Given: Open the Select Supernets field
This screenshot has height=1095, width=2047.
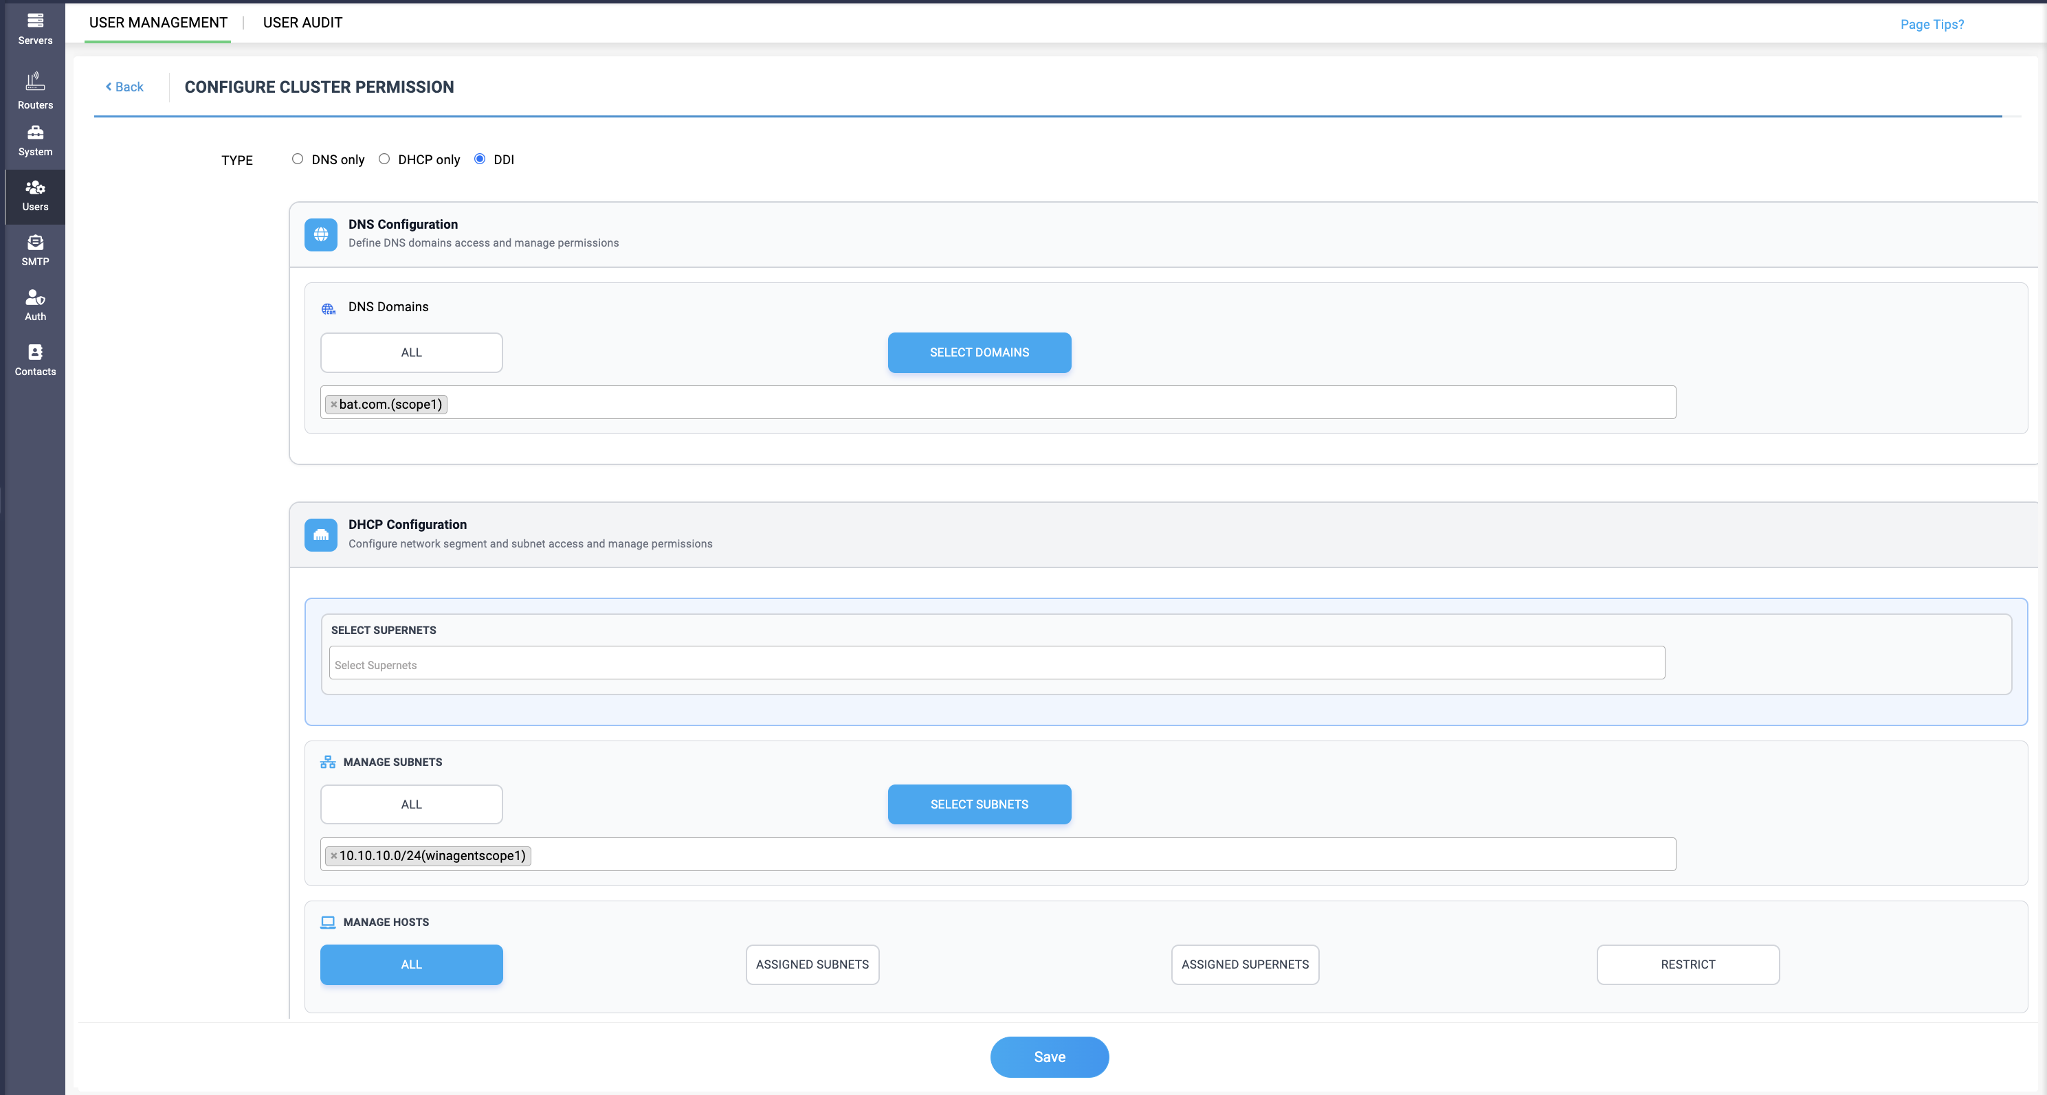Looking at the screenshot, I should 997,663.
